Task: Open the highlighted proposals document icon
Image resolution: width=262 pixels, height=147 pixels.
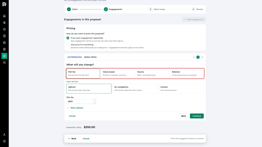Action: tap(4, 56)
